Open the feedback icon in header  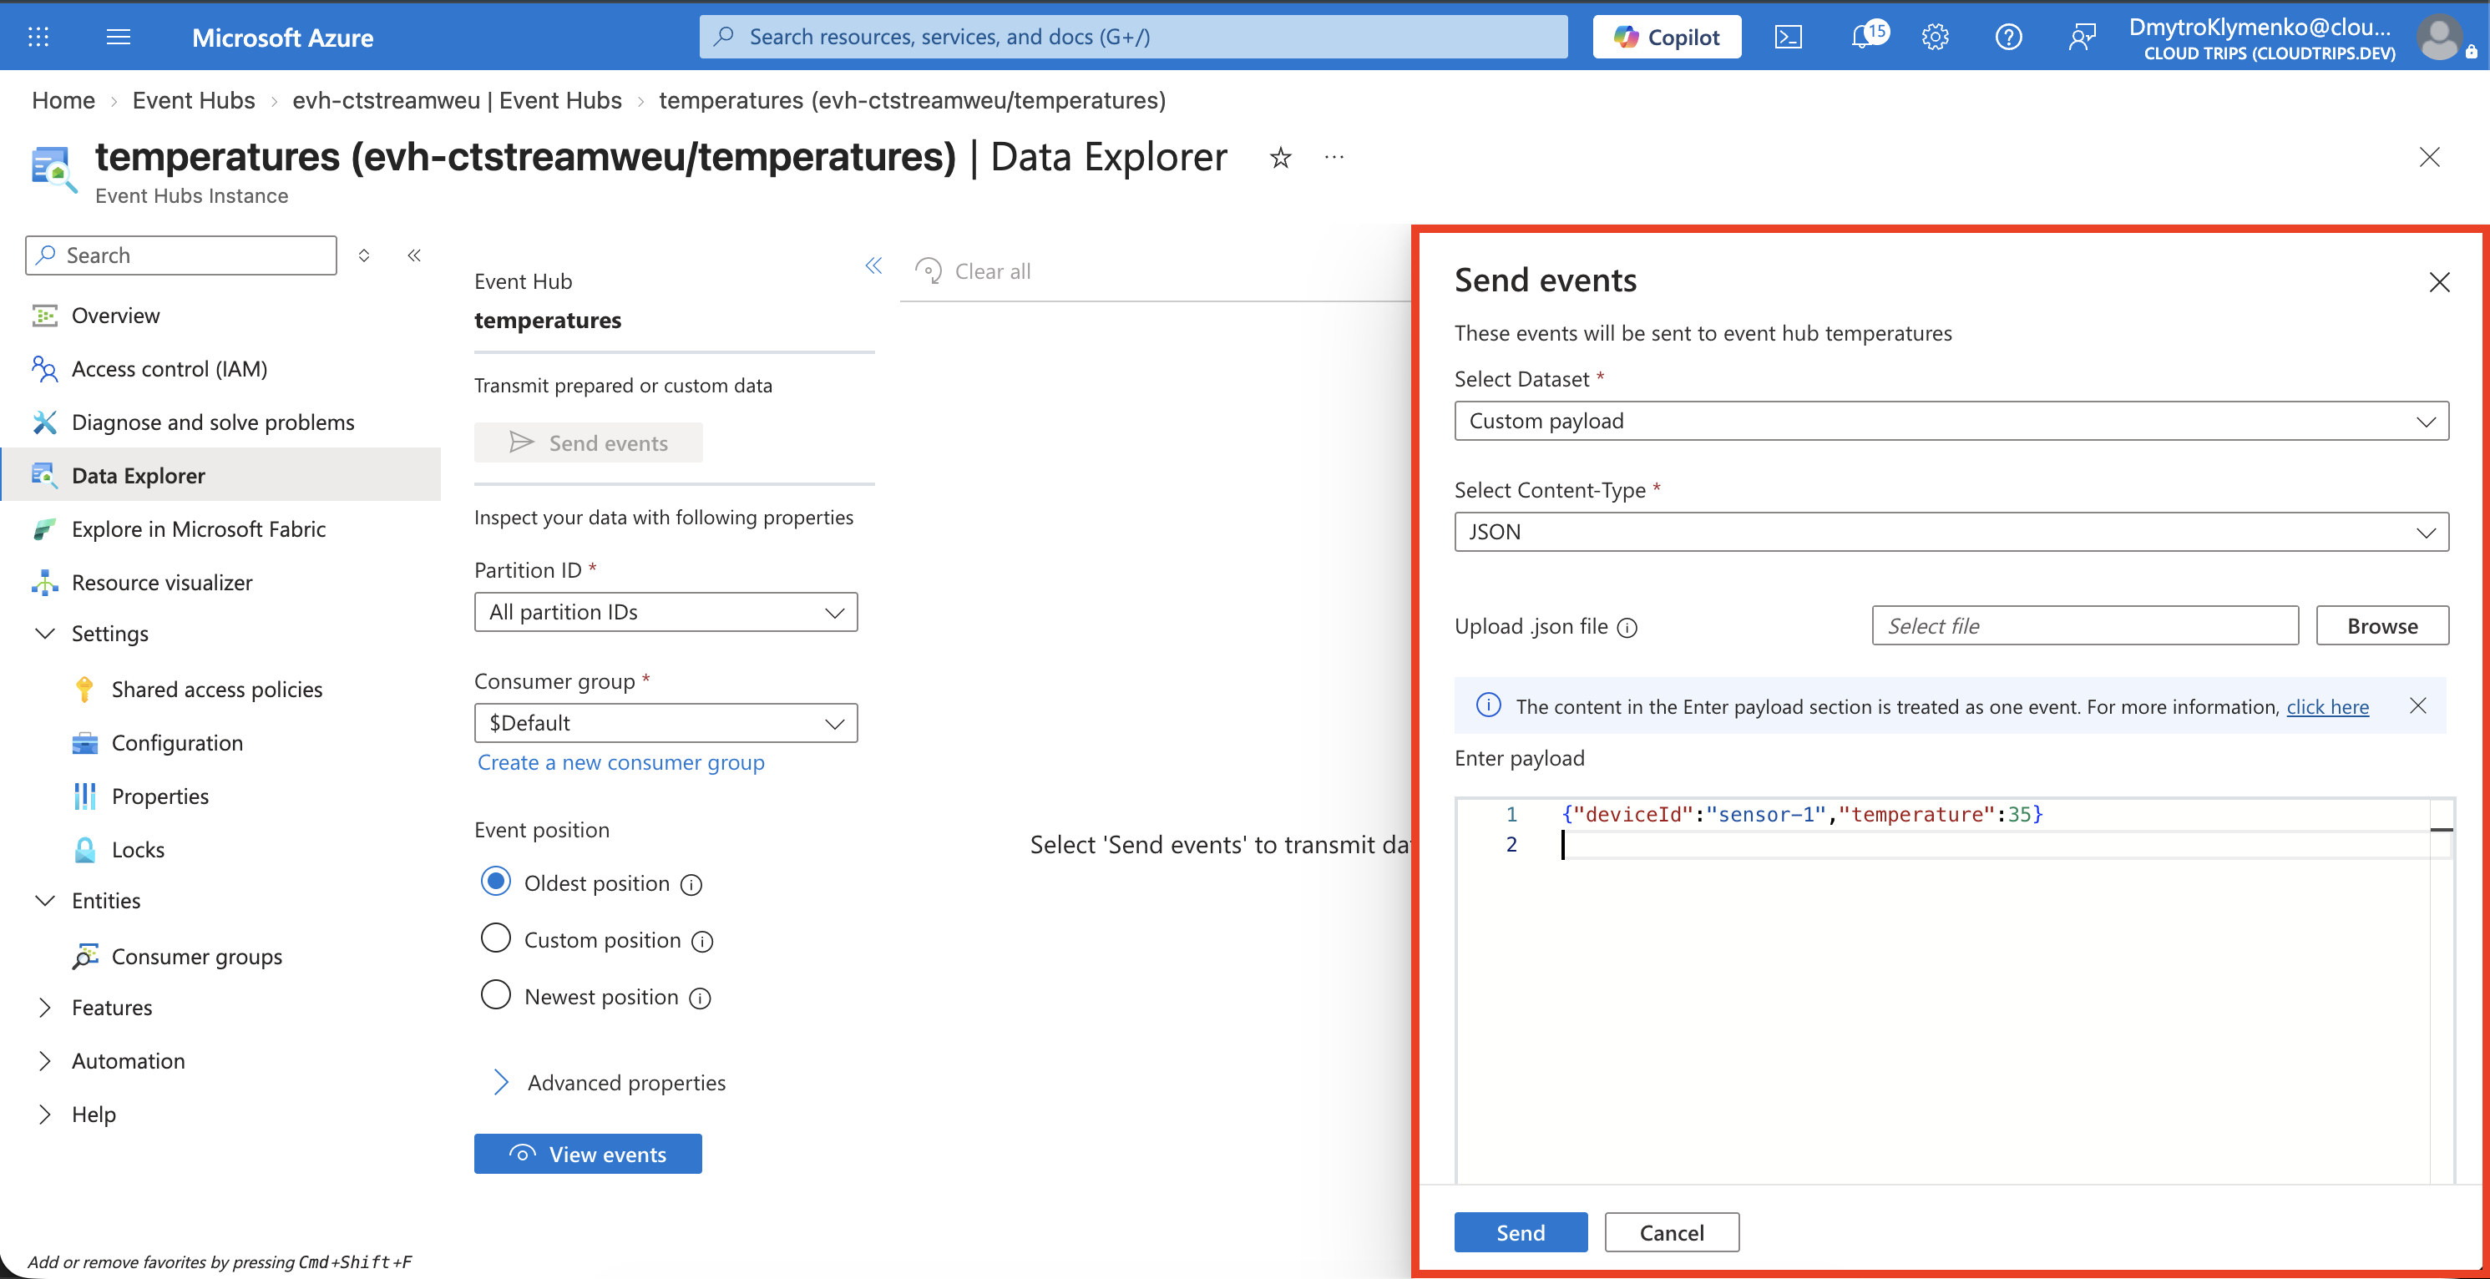point(2081,37)
